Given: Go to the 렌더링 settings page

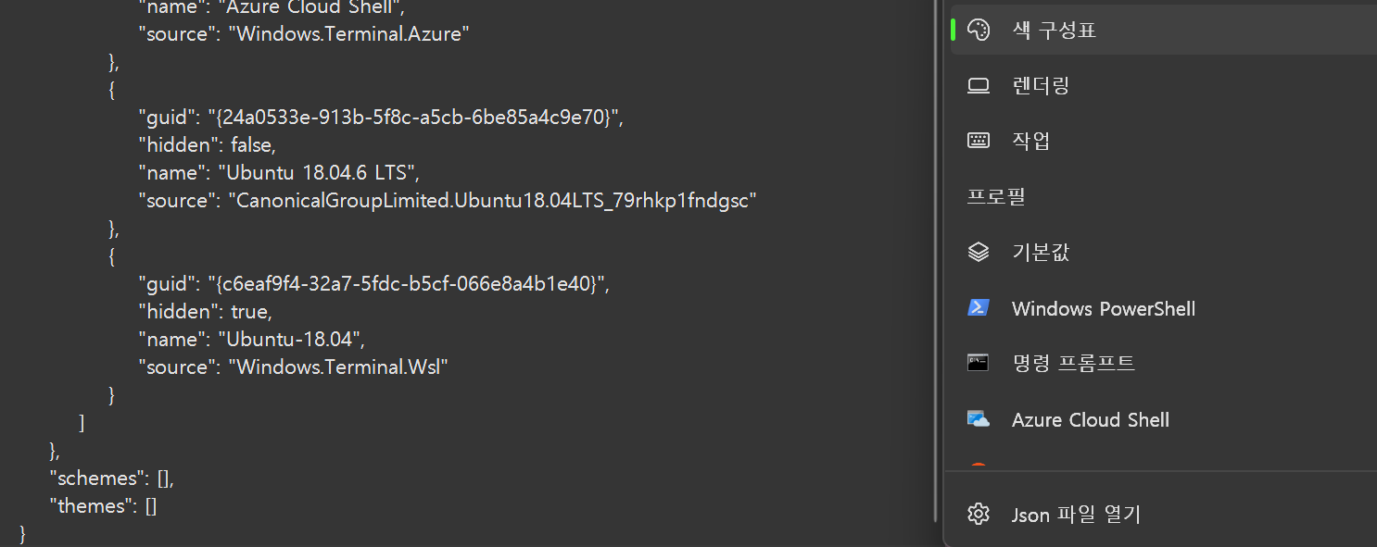Looking at the screenshot, I should 1041,86.
